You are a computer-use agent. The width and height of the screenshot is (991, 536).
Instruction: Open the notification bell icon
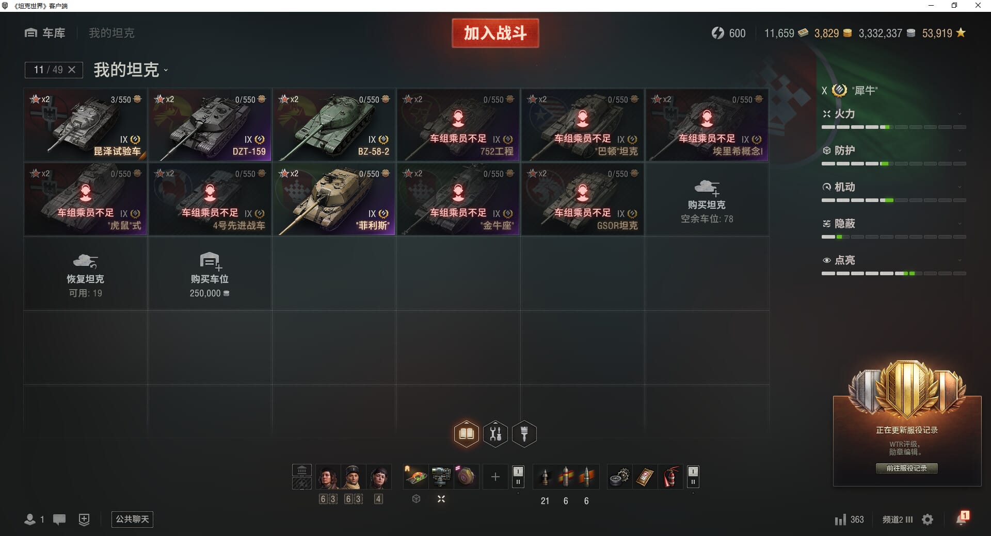(962, 518)
